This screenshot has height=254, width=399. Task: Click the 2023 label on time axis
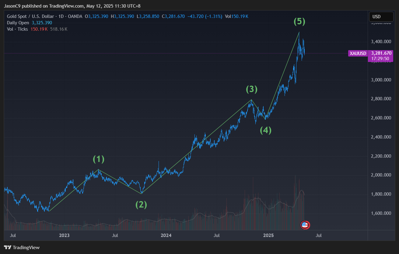[64, 235]
